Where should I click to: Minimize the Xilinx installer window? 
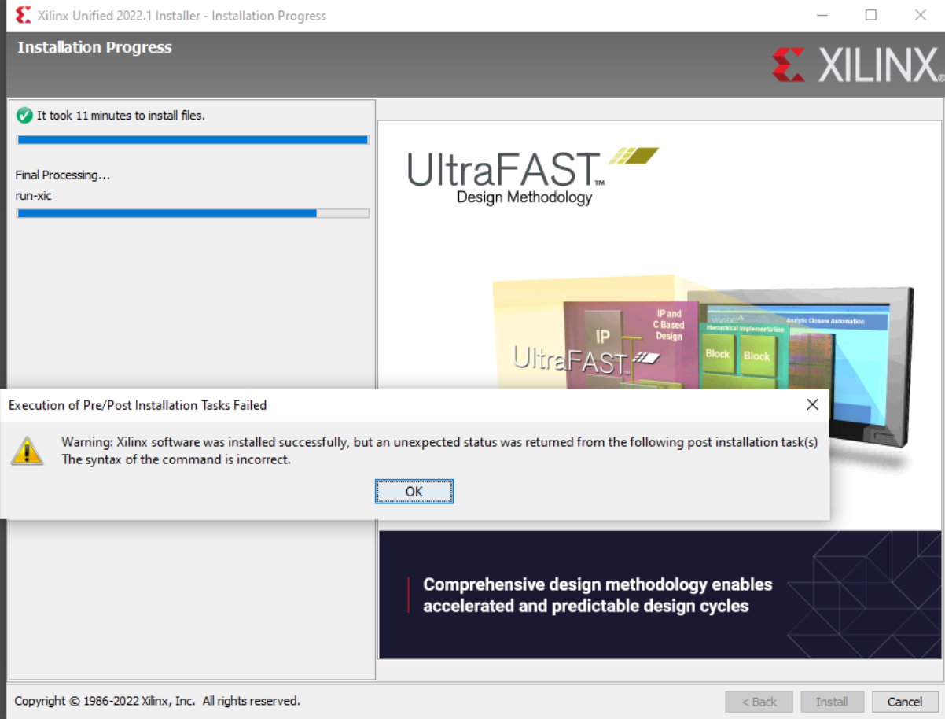[x=822, y=15]
